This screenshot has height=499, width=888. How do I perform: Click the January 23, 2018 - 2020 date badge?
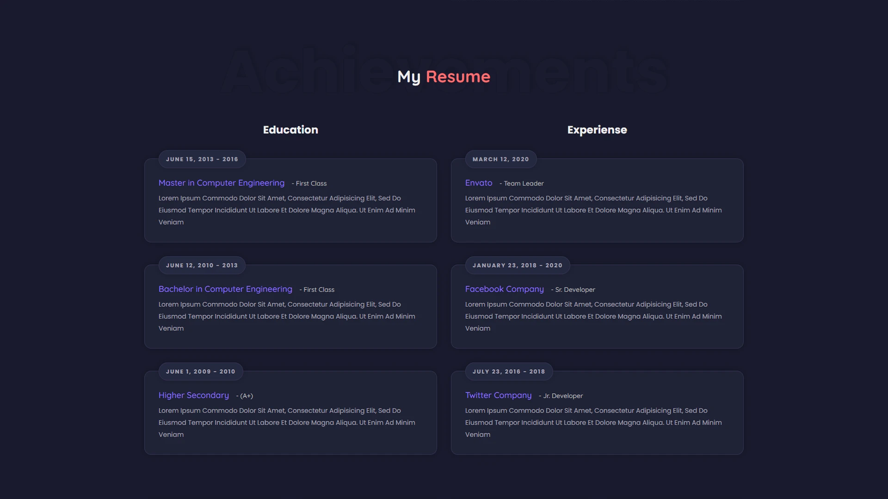(518, 265)
